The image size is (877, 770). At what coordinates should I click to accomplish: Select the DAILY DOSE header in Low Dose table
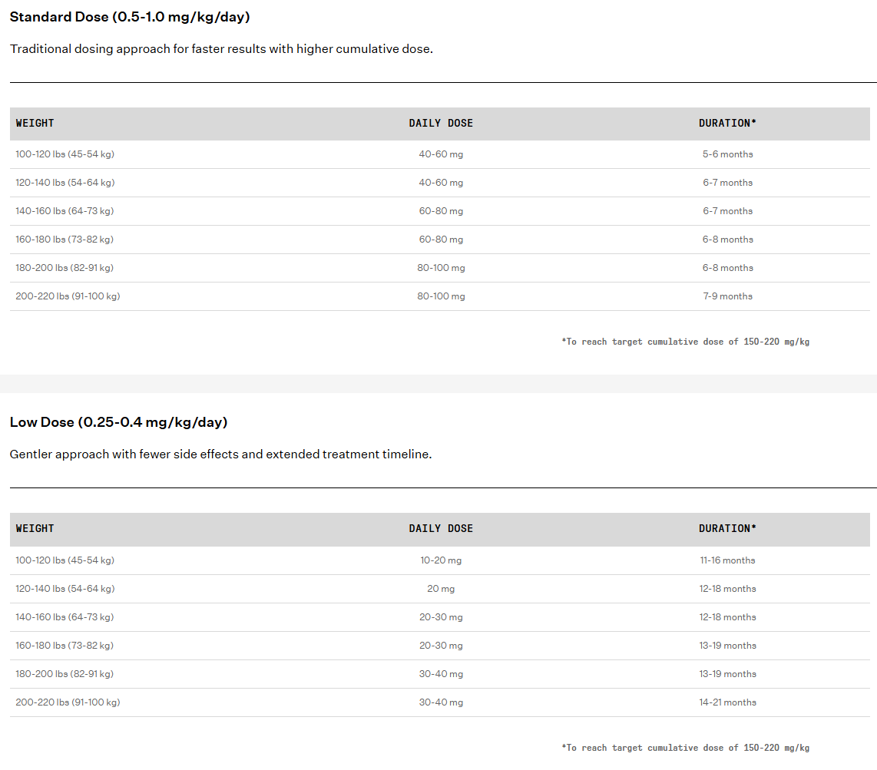(441, 528)
